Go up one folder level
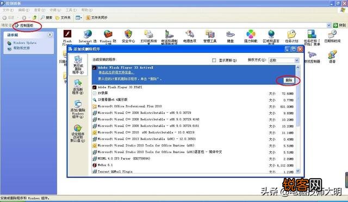 (35, 17)
